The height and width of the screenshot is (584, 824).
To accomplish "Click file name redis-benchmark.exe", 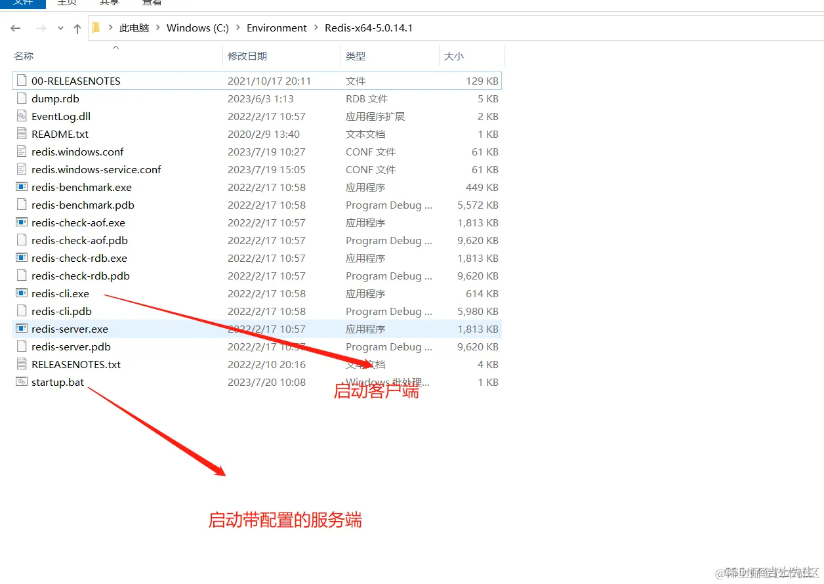I will coord(81,188).
